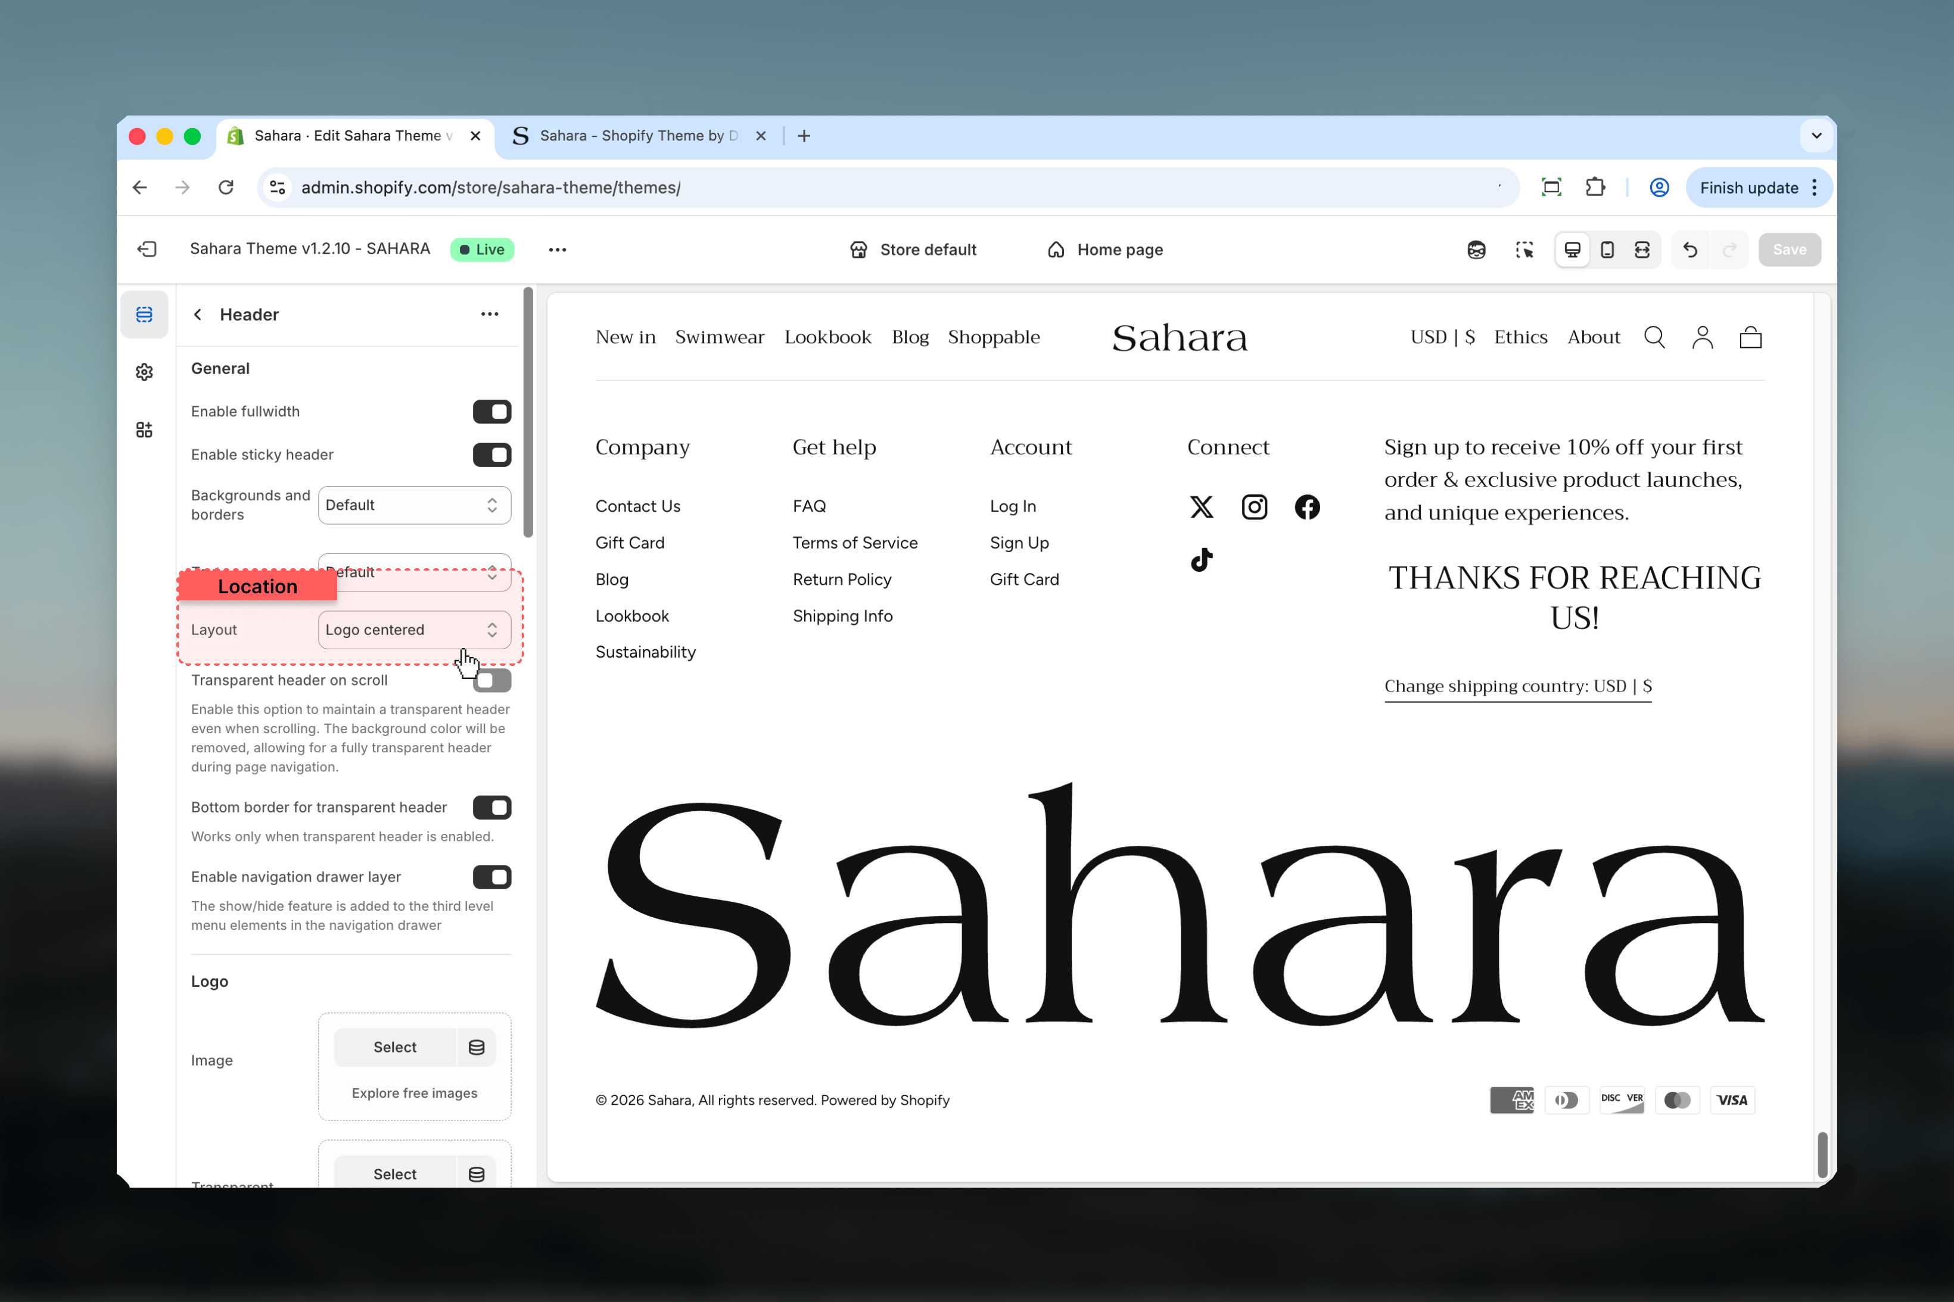Switch to mobile preview
Screen dimensions: 1954x1302
pyautogui.click(x=1608, y=249)
